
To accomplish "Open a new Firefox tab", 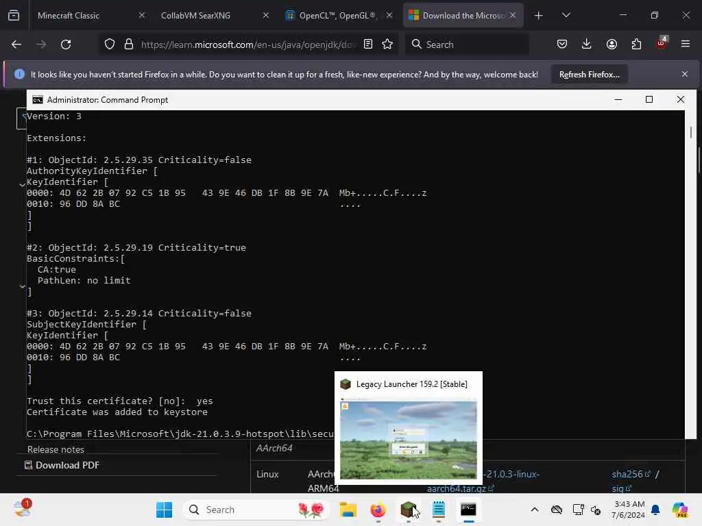I will click(x=539, y=16).
